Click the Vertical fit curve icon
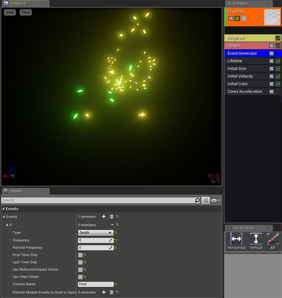Viewport: 282px width, 298px height. pyautogui.click(x=256, y=239)
